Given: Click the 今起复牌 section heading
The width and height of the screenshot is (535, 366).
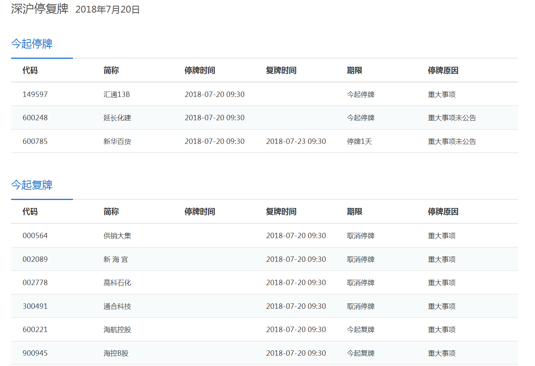Looking at the screenshot, I should pos(32,185).
